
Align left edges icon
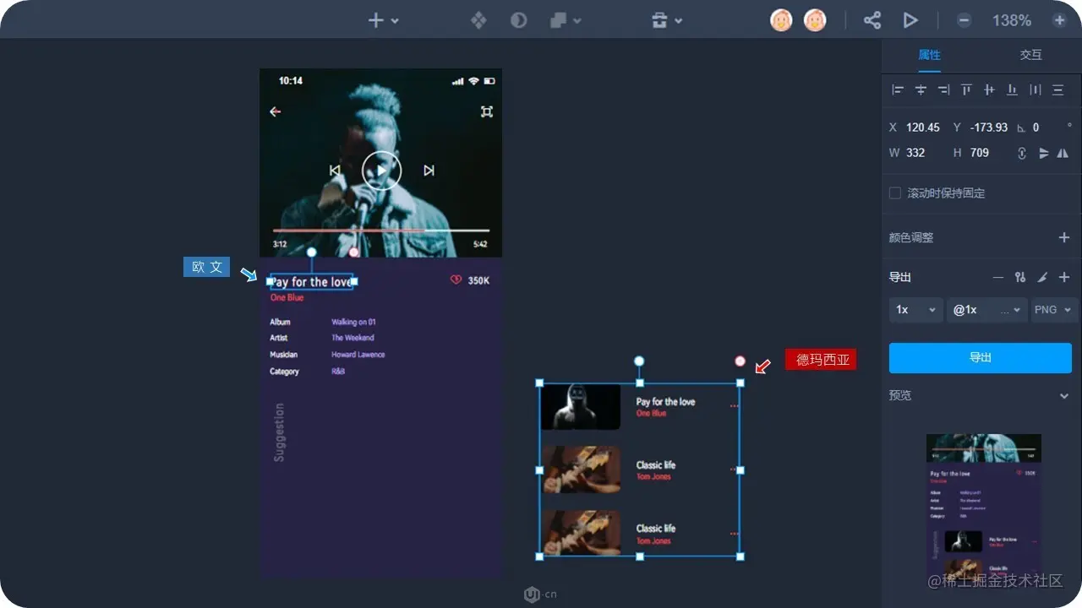click(x=898, y=90)
